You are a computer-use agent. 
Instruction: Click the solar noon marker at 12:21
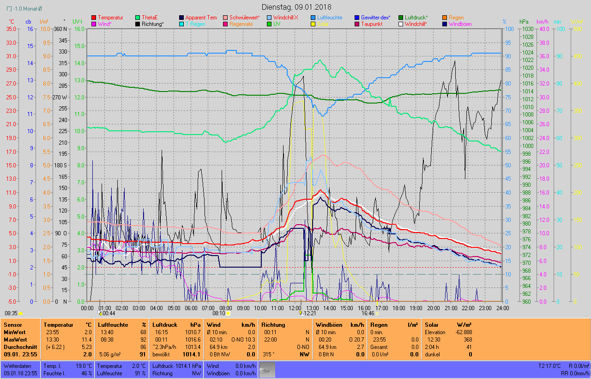pos(301,313)
